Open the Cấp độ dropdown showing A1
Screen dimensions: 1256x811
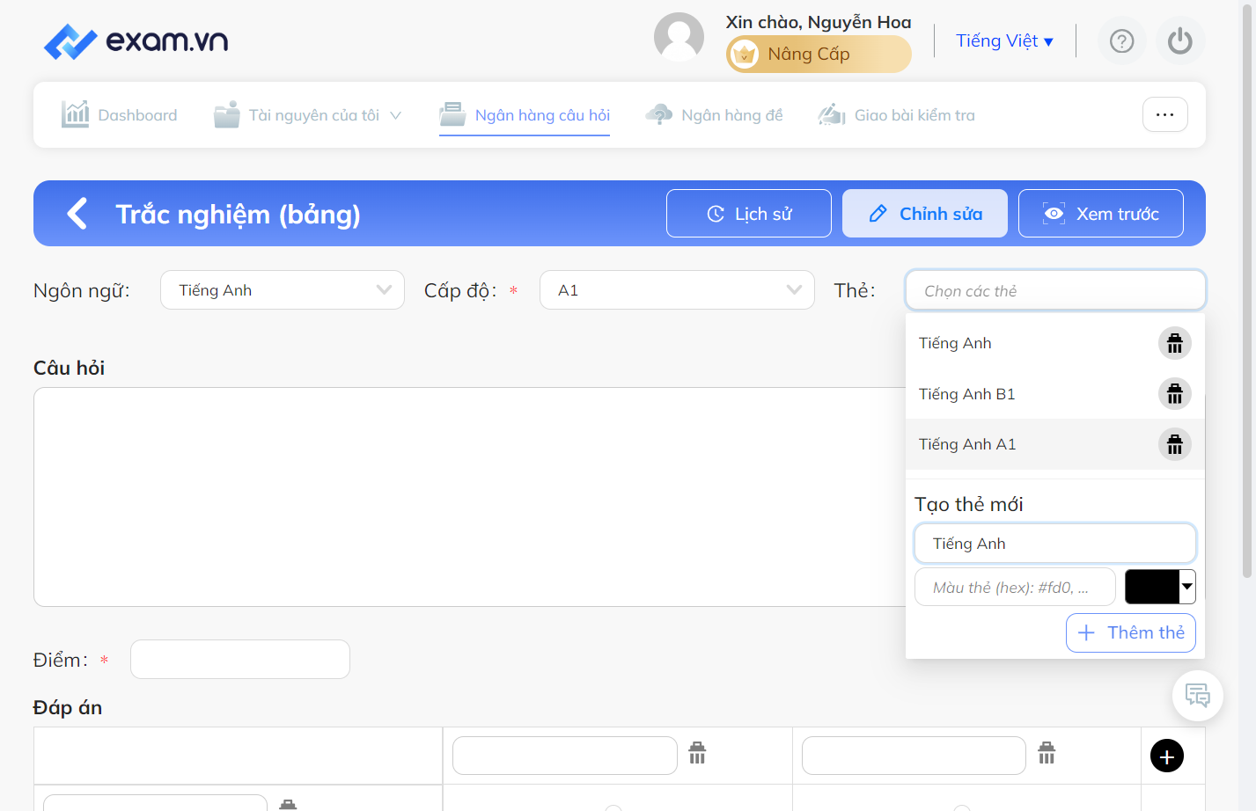click(x=677, y=290)
